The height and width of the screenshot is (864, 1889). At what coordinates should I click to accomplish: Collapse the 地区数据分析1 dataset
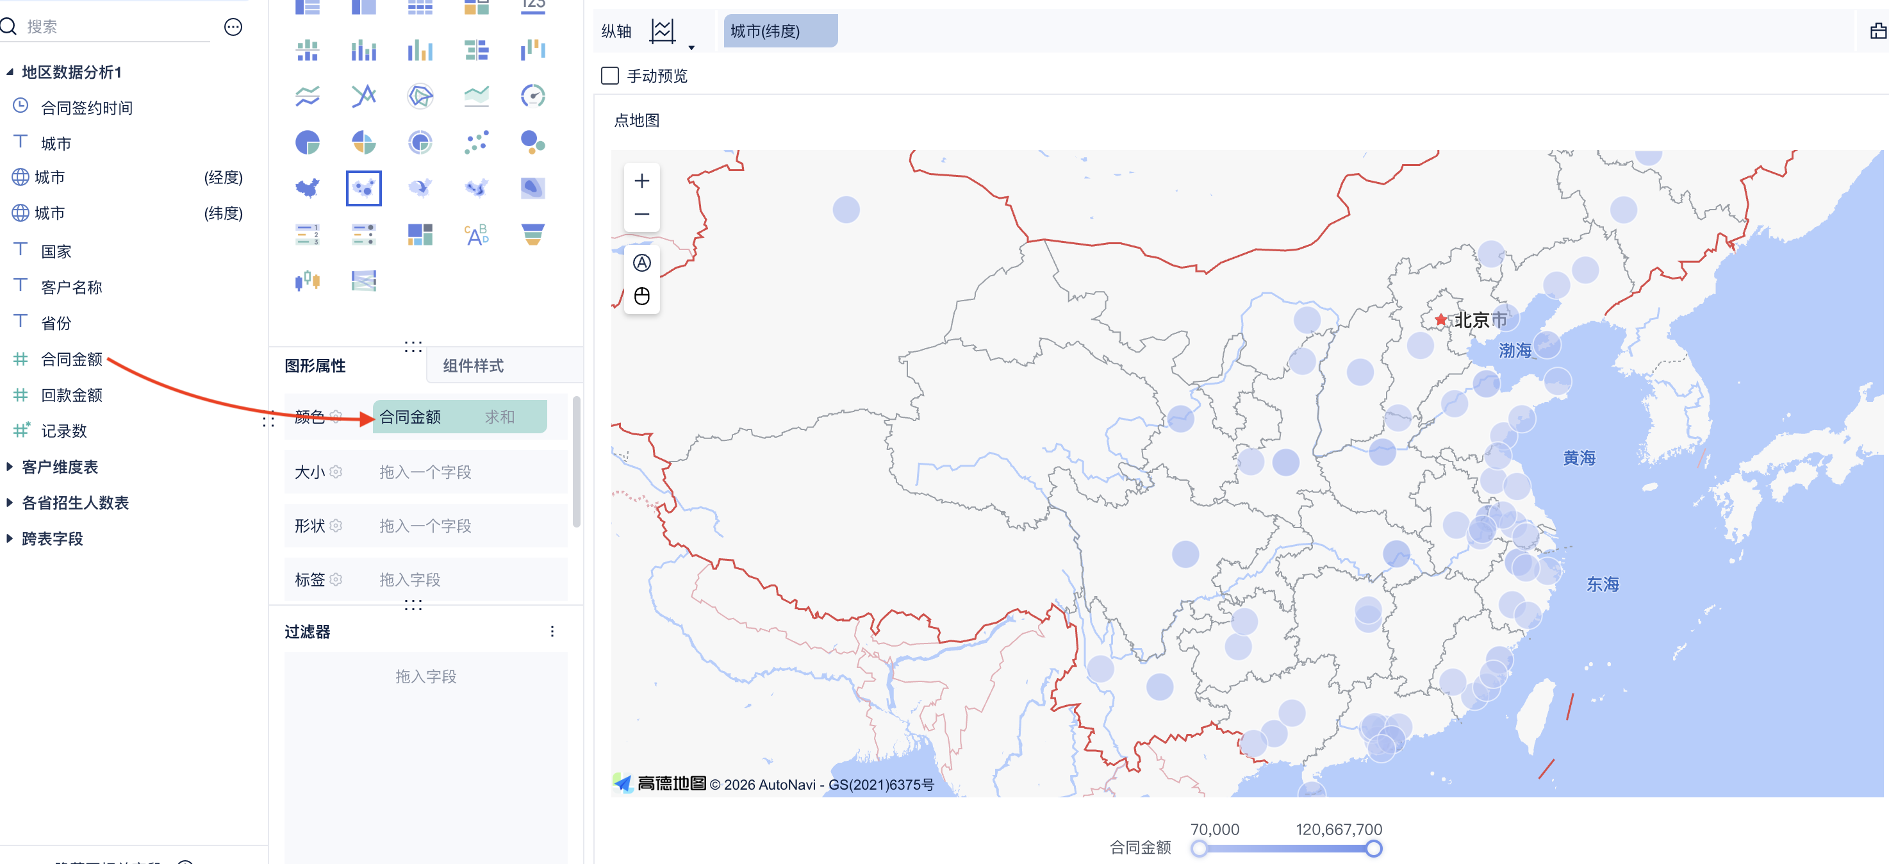[10, 72]
